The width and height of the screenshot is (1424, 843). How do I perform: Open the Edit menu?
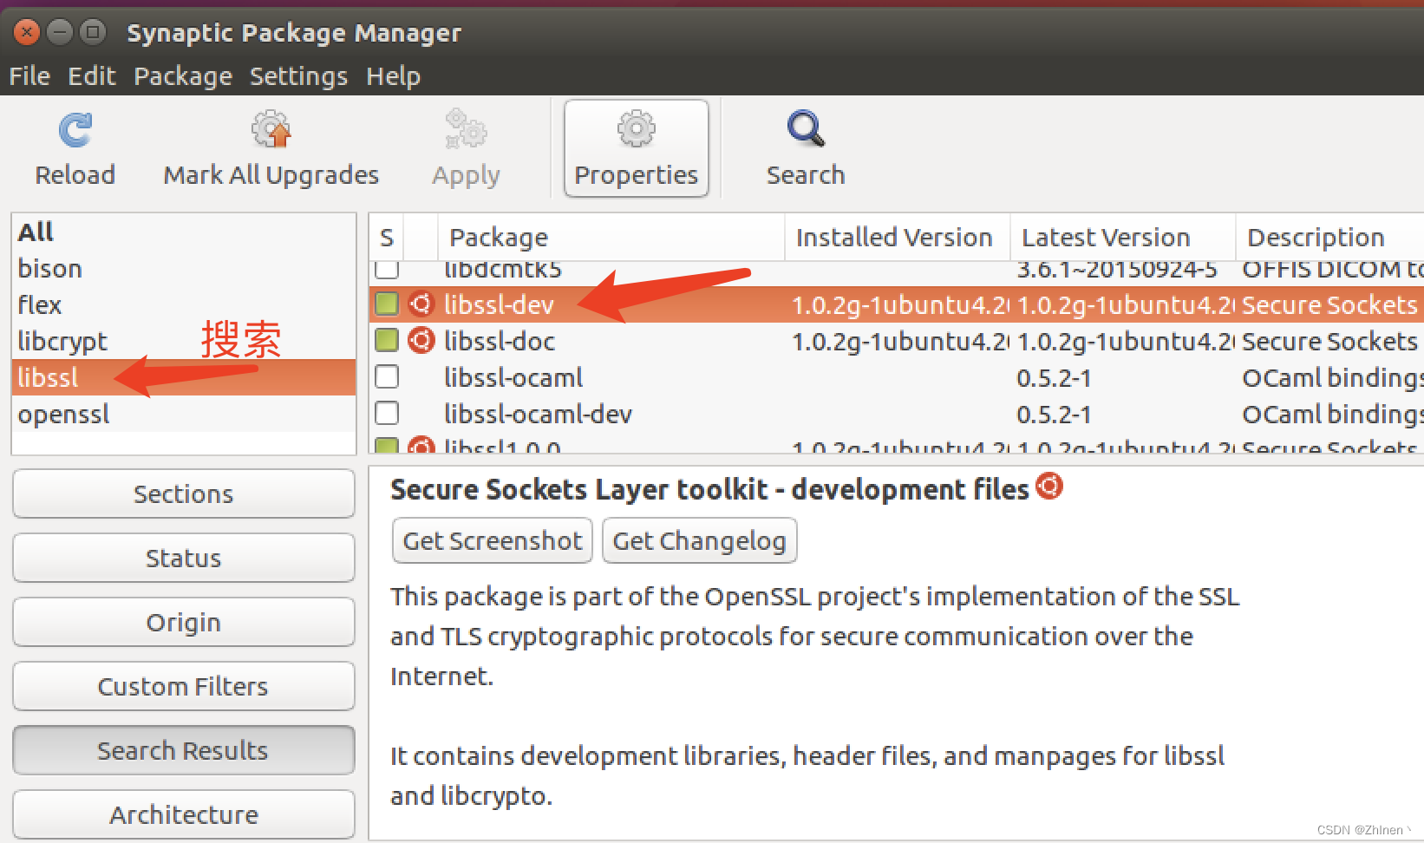pyautogui.click(x=92, y=76)
